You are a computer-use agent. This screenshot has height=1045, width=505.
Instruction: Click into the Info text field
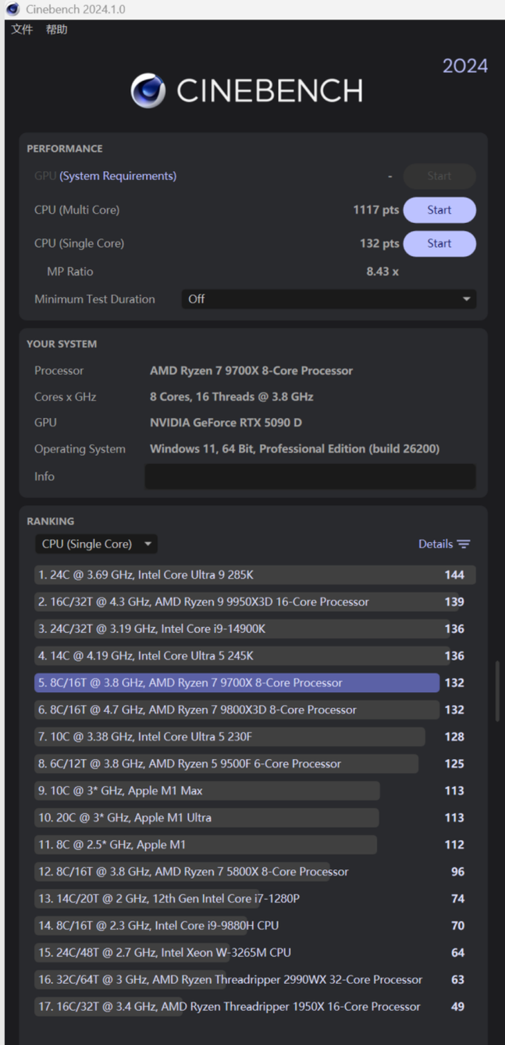(x=309, y=476)
